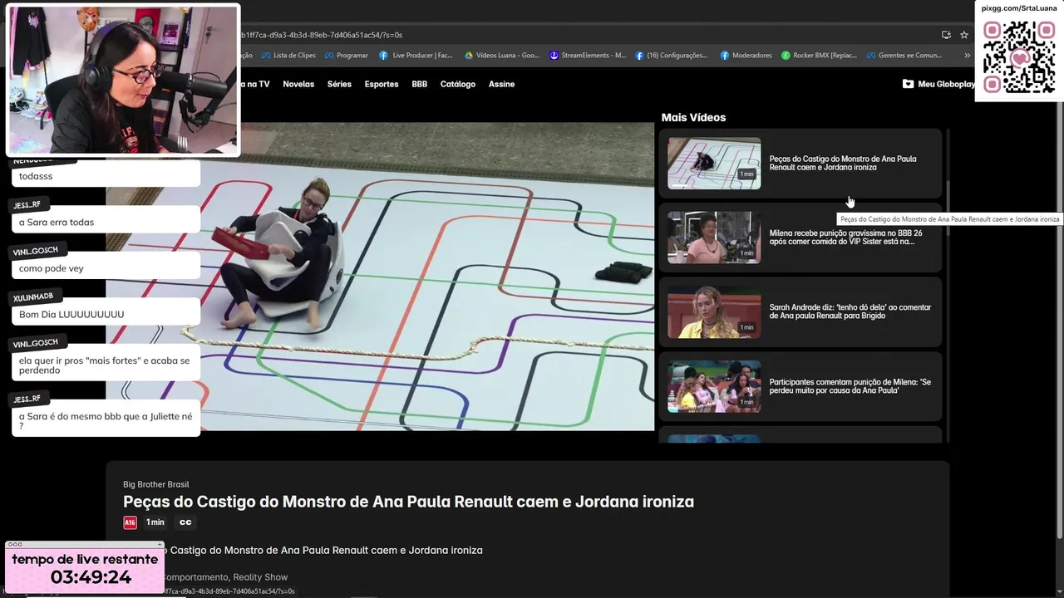This screenshot has width=1064, height=598.
Task: Open the 'Milena recebe punição gravíssima' video title
Action: [845, 238]
